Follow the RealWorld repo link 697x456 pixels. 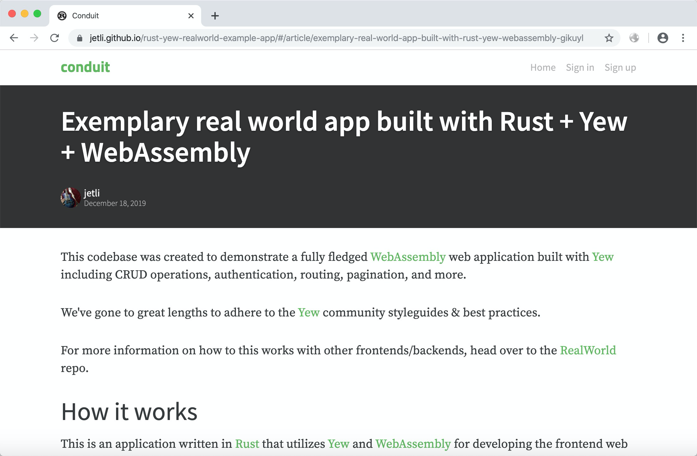pos(588,350)
